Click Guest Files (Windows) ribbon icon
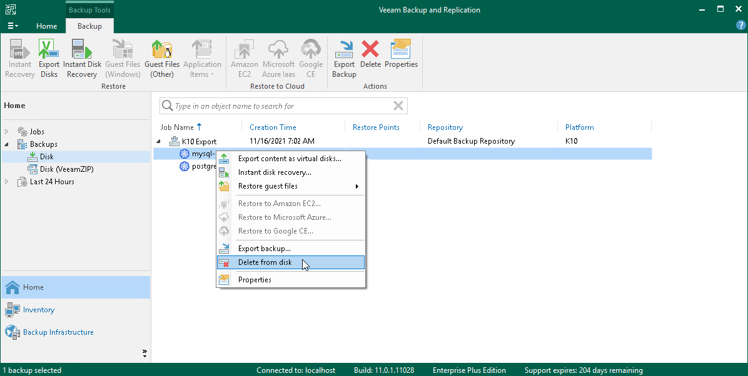Viewport: 748px width, 376px height. pos(123,59)
